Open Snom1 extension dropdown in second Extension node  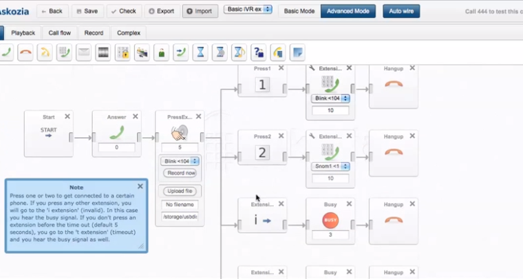(x=330, y=166)
